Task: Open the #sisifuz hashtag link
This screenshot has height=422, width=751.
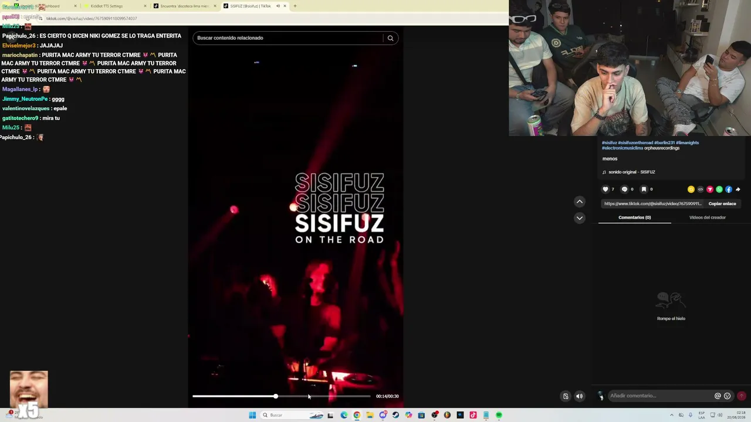Action: pyautogui.click(x=609, y=143)
